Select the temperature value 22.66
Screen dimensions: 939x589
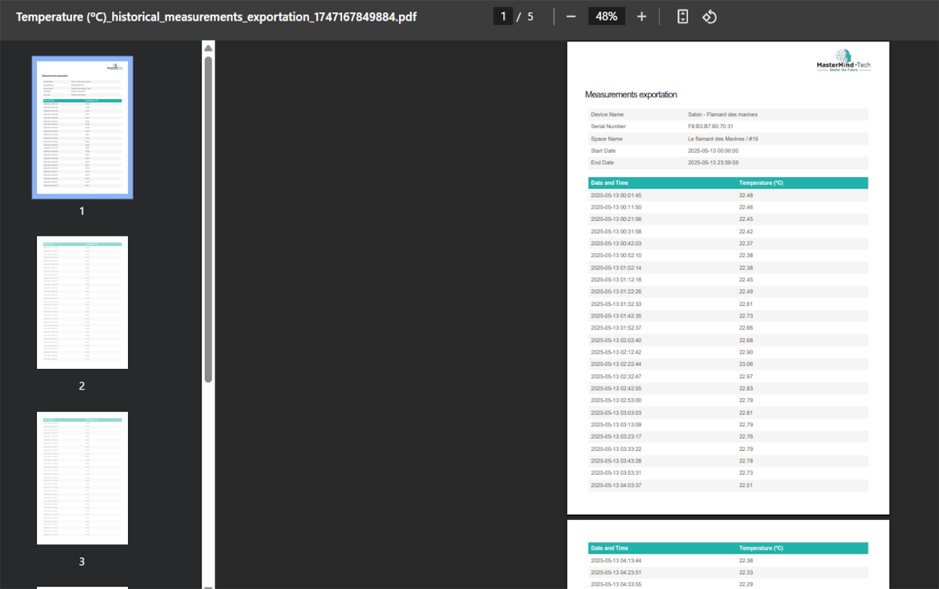[x=746, y=327]
